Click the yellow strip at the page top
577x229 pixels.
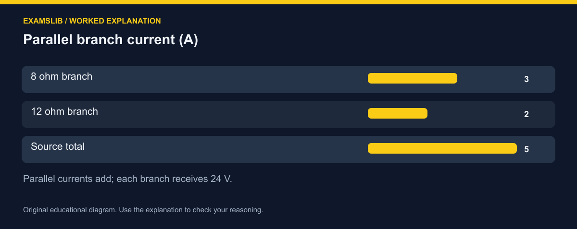click(288, 2)
